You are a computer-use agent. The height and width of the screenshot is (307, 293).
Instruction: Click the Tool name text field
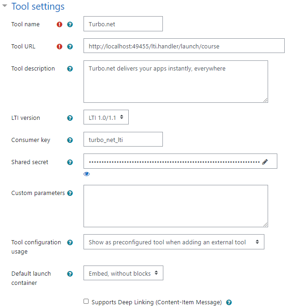click(x=123, y=24)
